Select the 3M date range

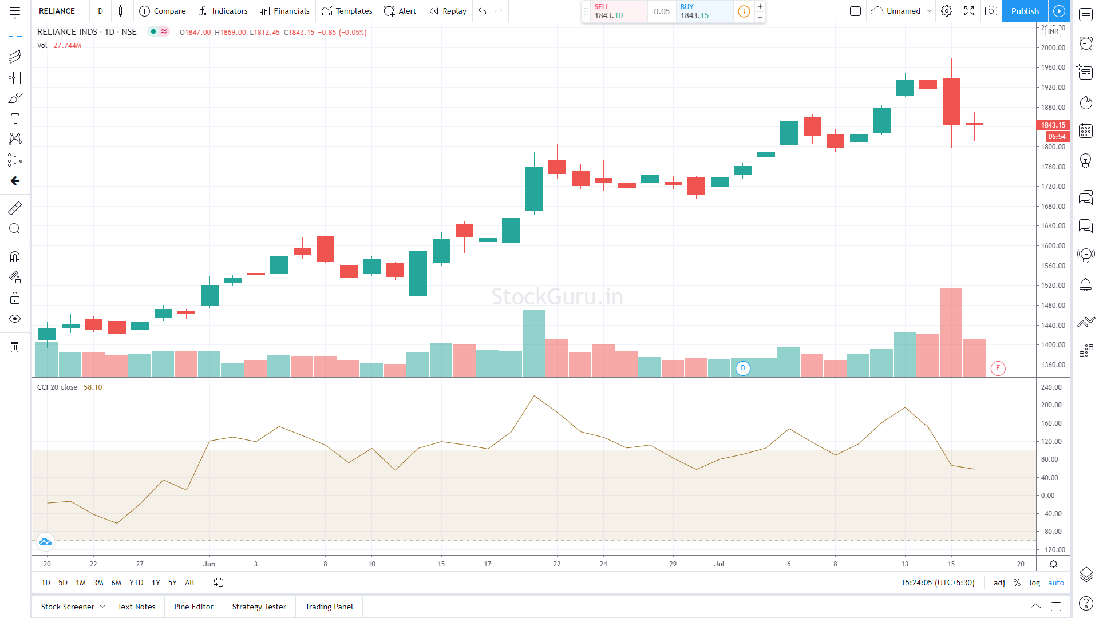(98, 583)
